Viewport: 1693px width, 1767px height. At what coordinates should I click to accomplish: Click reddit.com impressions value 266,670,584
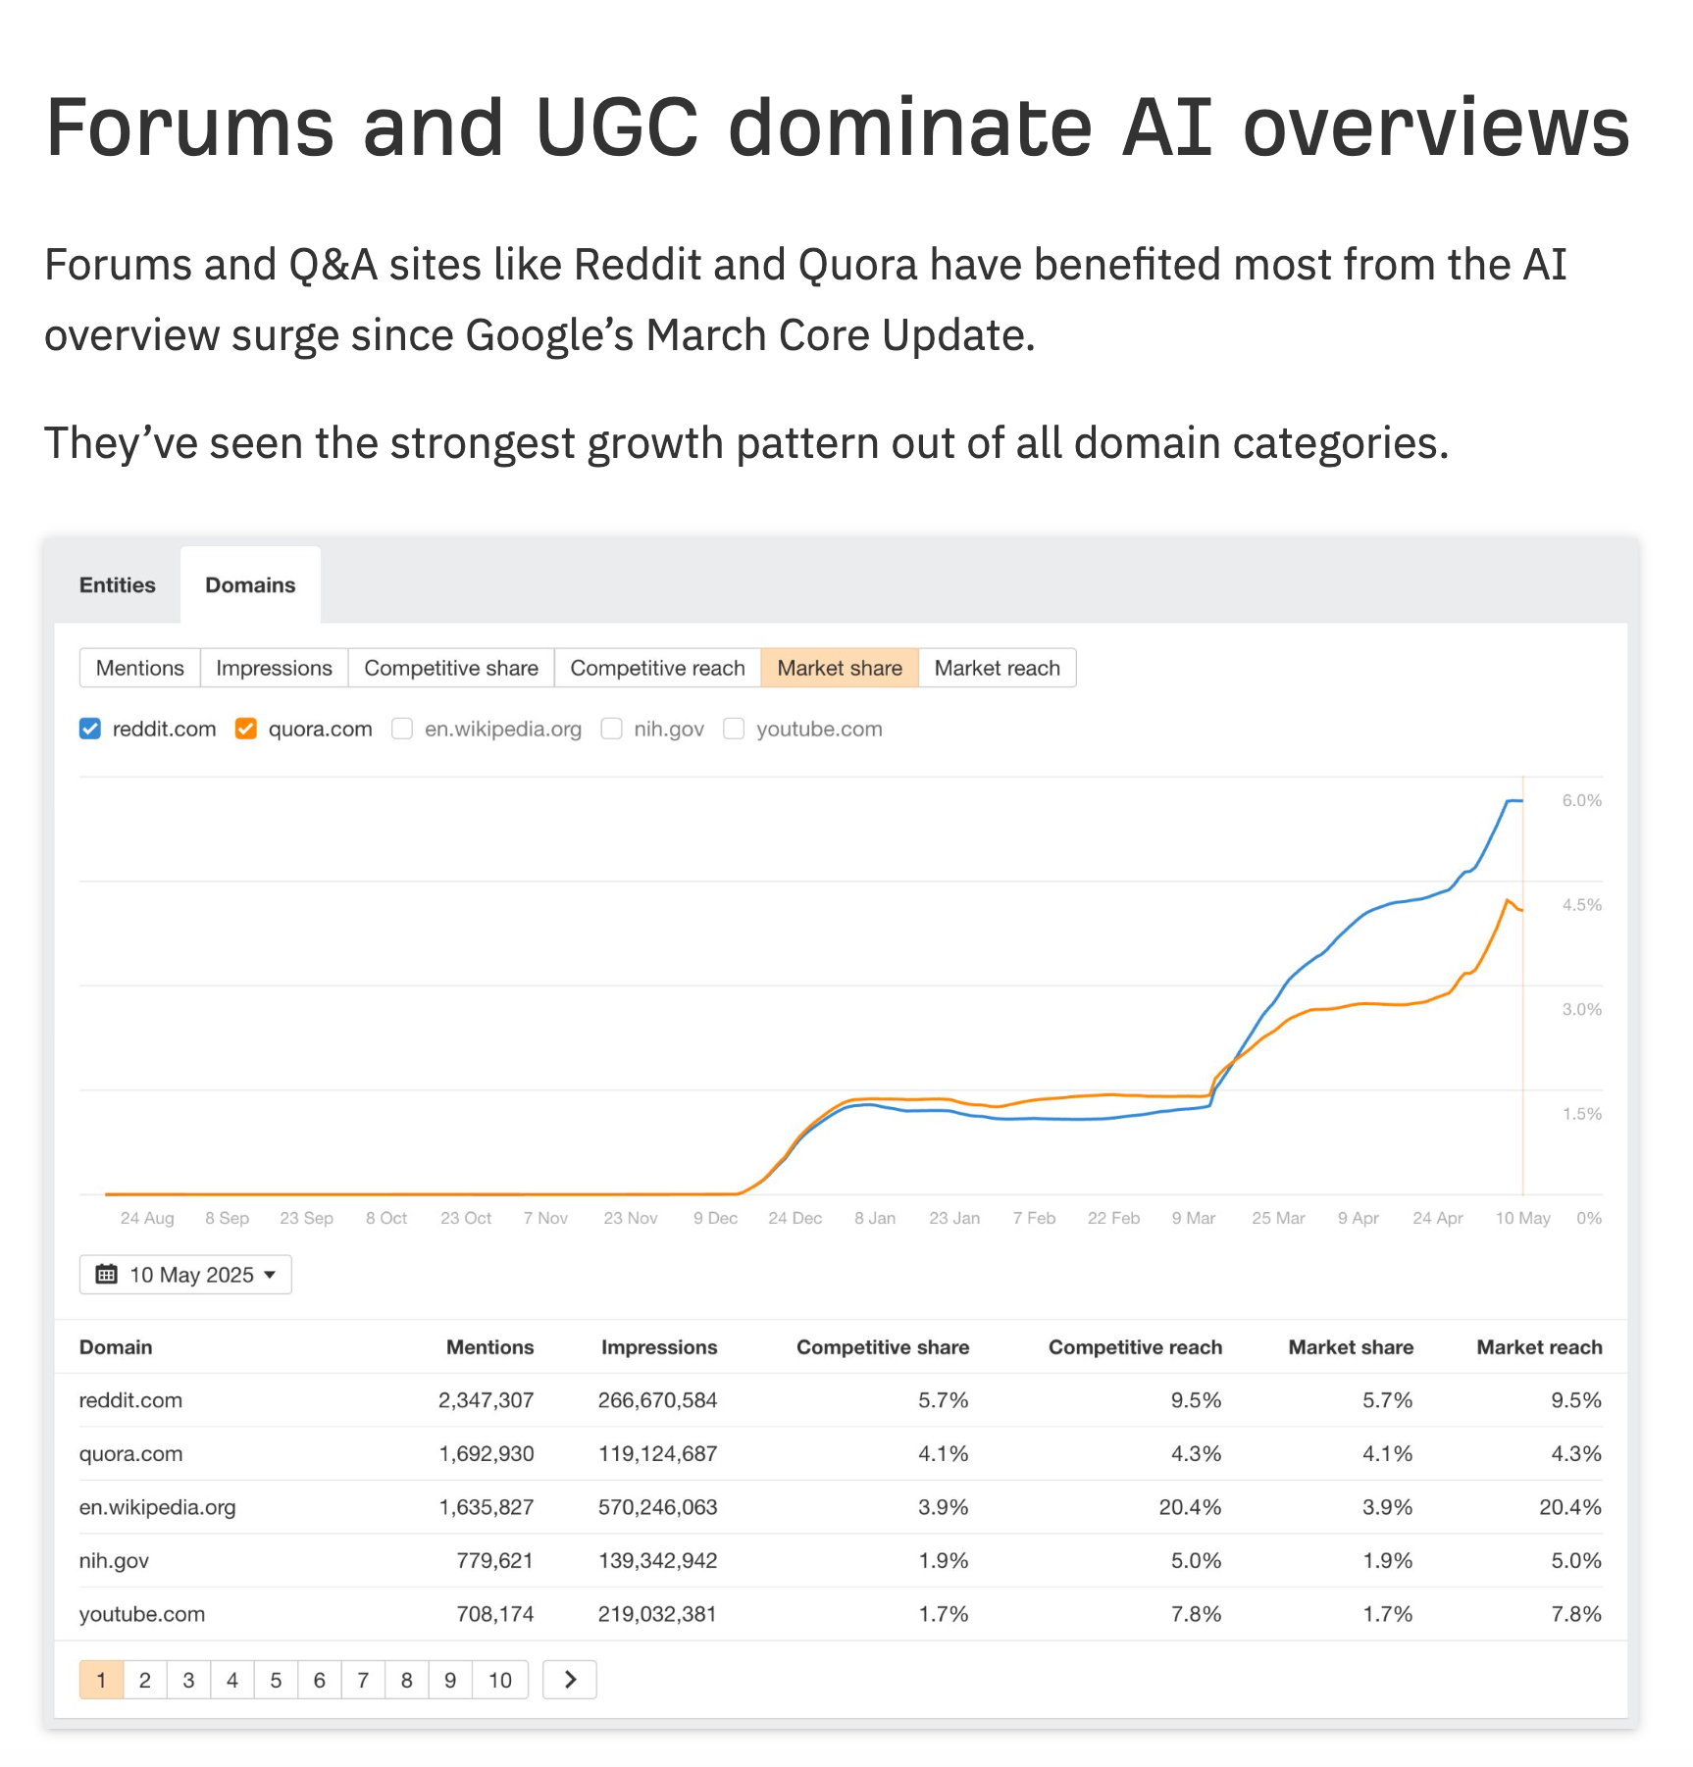pos(658,1400)
